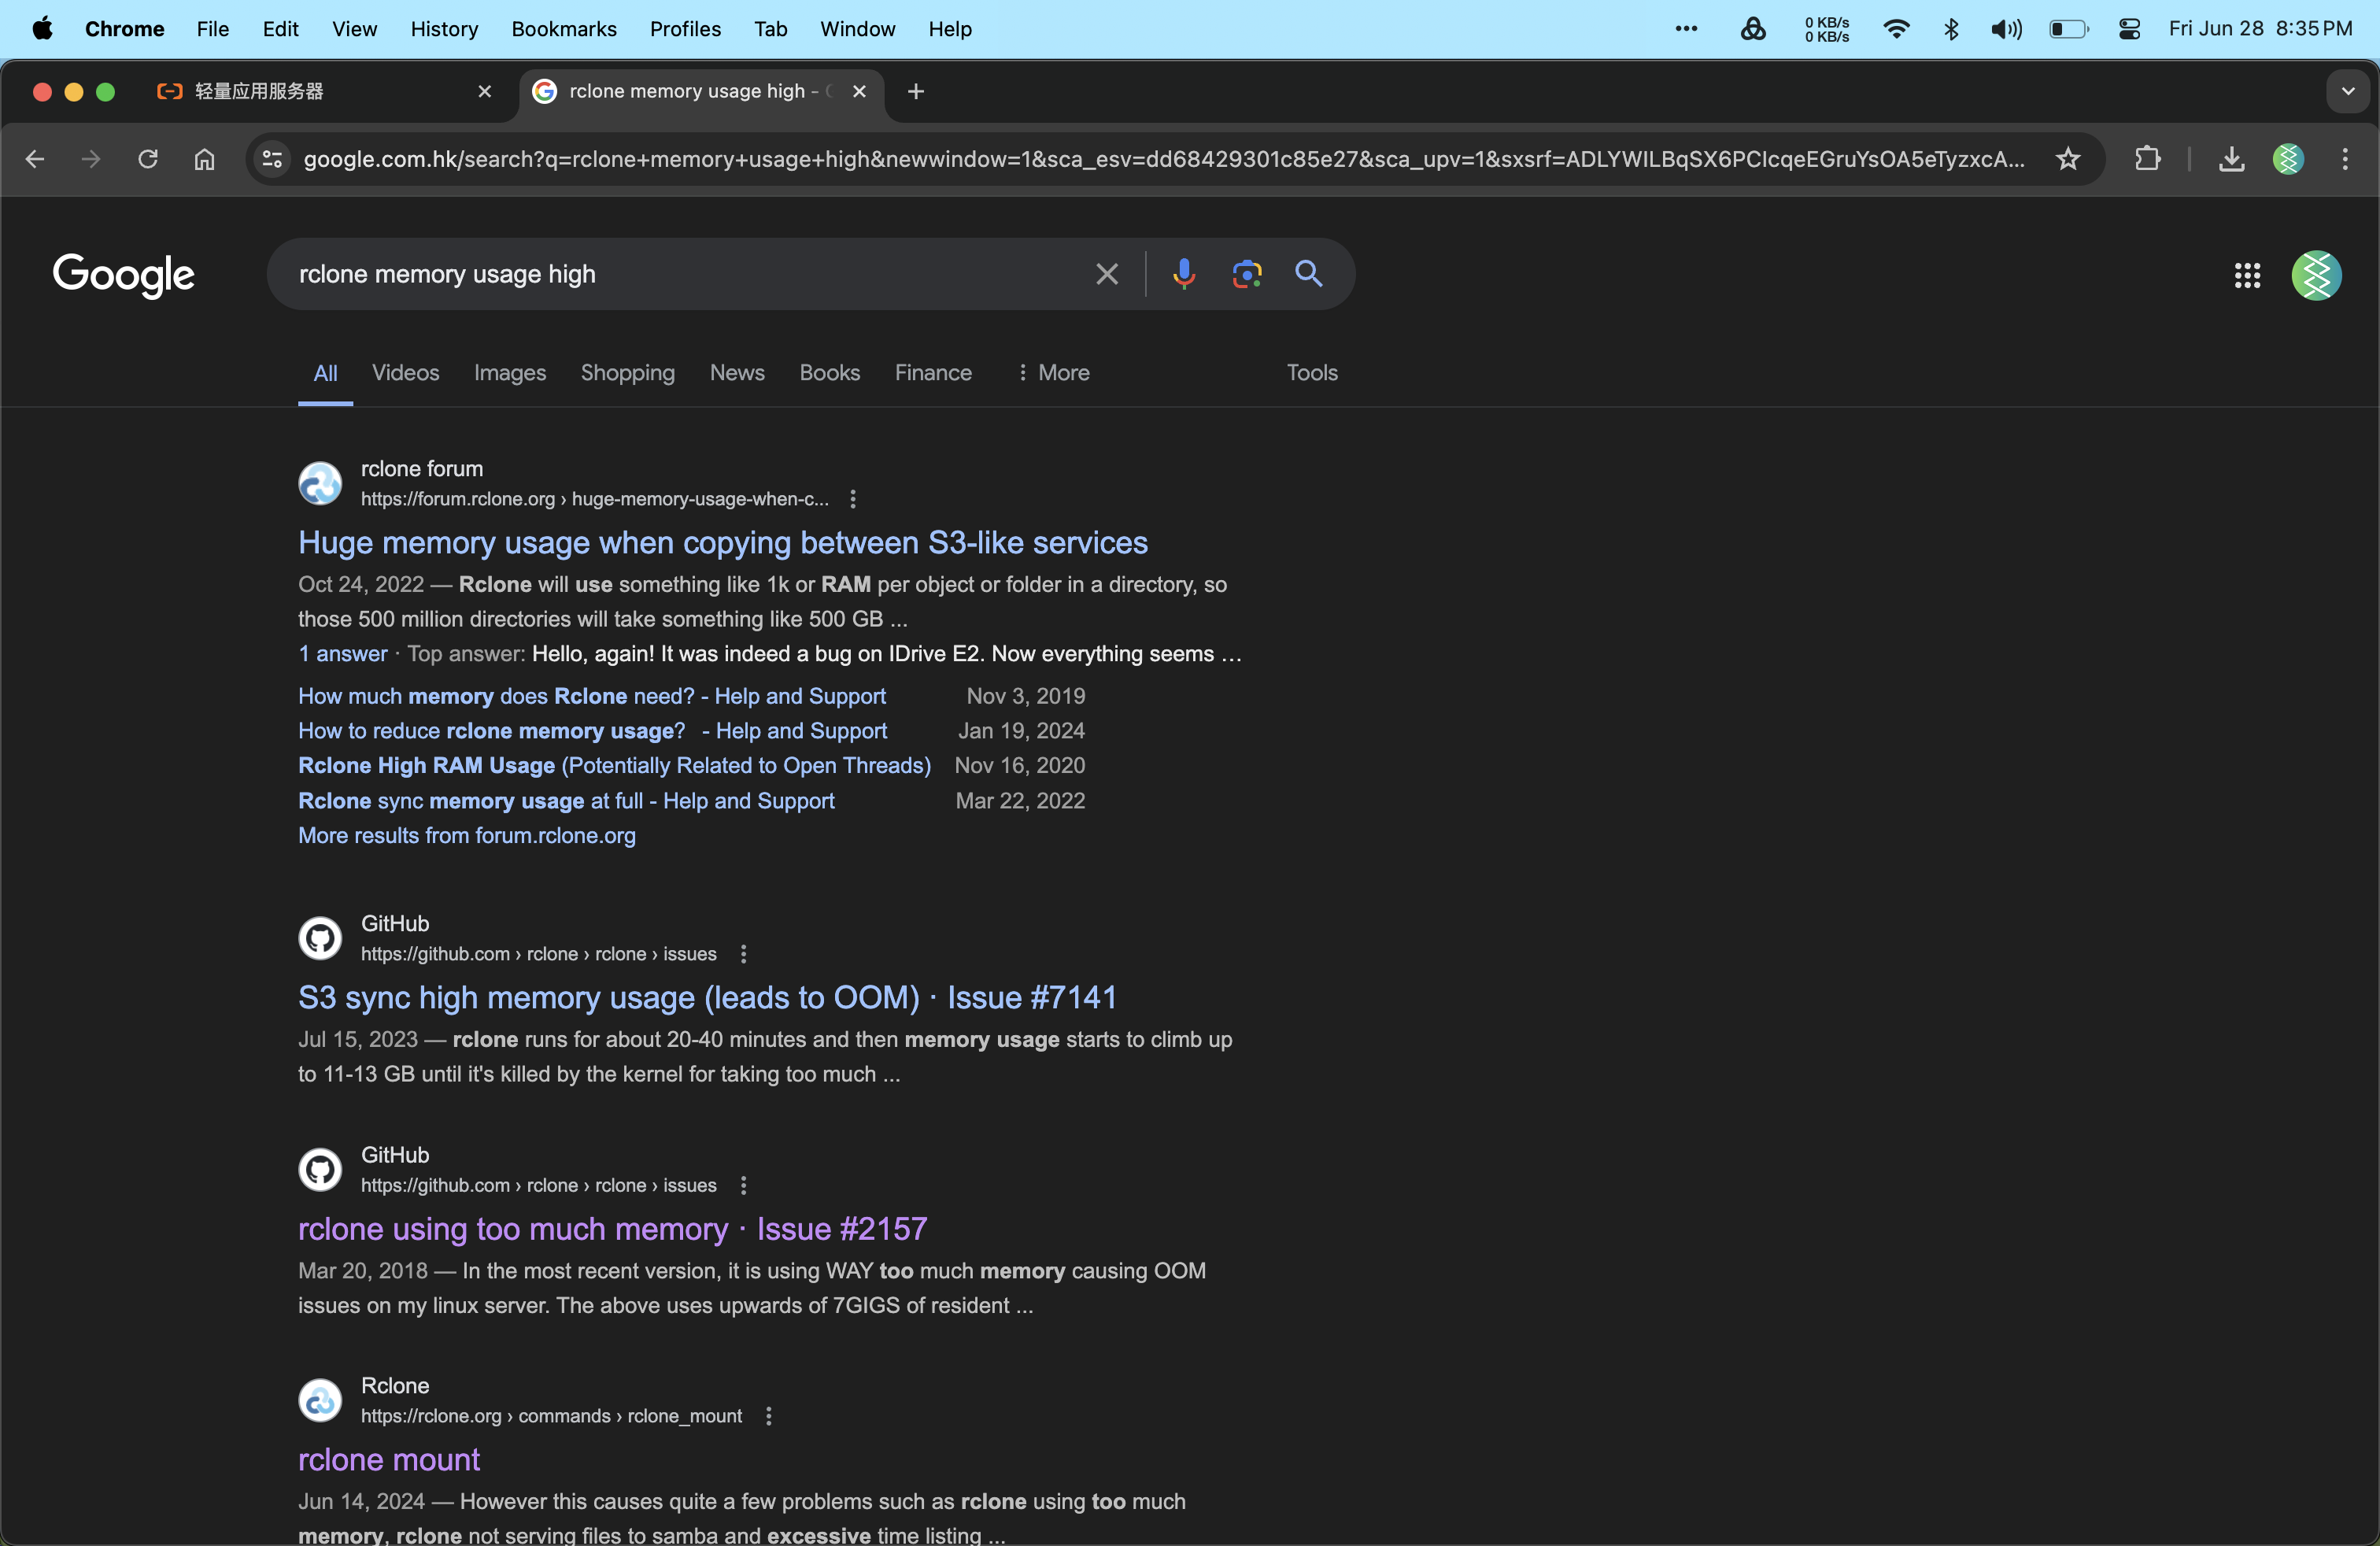The image size is (2380, 1546).
Task: Expand the tab search dropdown arrow
Action: click(x=2348, y=91)
